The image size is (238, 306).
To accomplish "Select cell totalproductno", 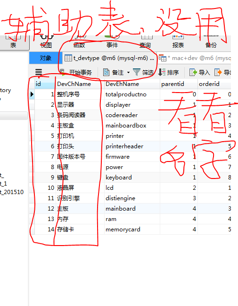I will [x=132, y=94].
